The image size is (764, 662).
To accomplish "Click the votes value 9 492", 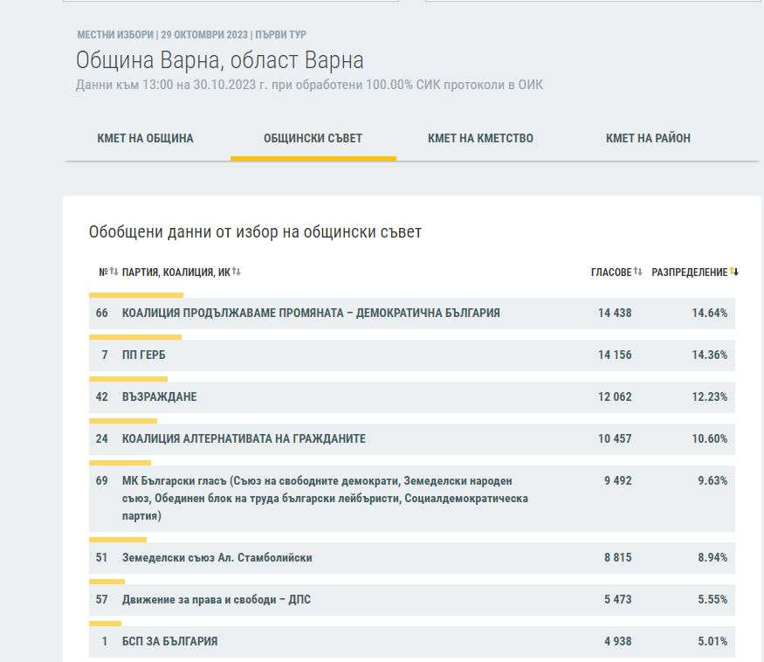I will tap(618, 480).
